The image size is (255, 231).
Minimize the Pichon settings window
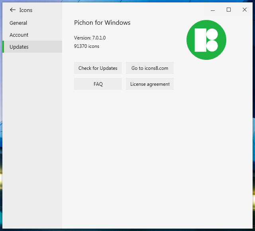click(x=213, y=10)
